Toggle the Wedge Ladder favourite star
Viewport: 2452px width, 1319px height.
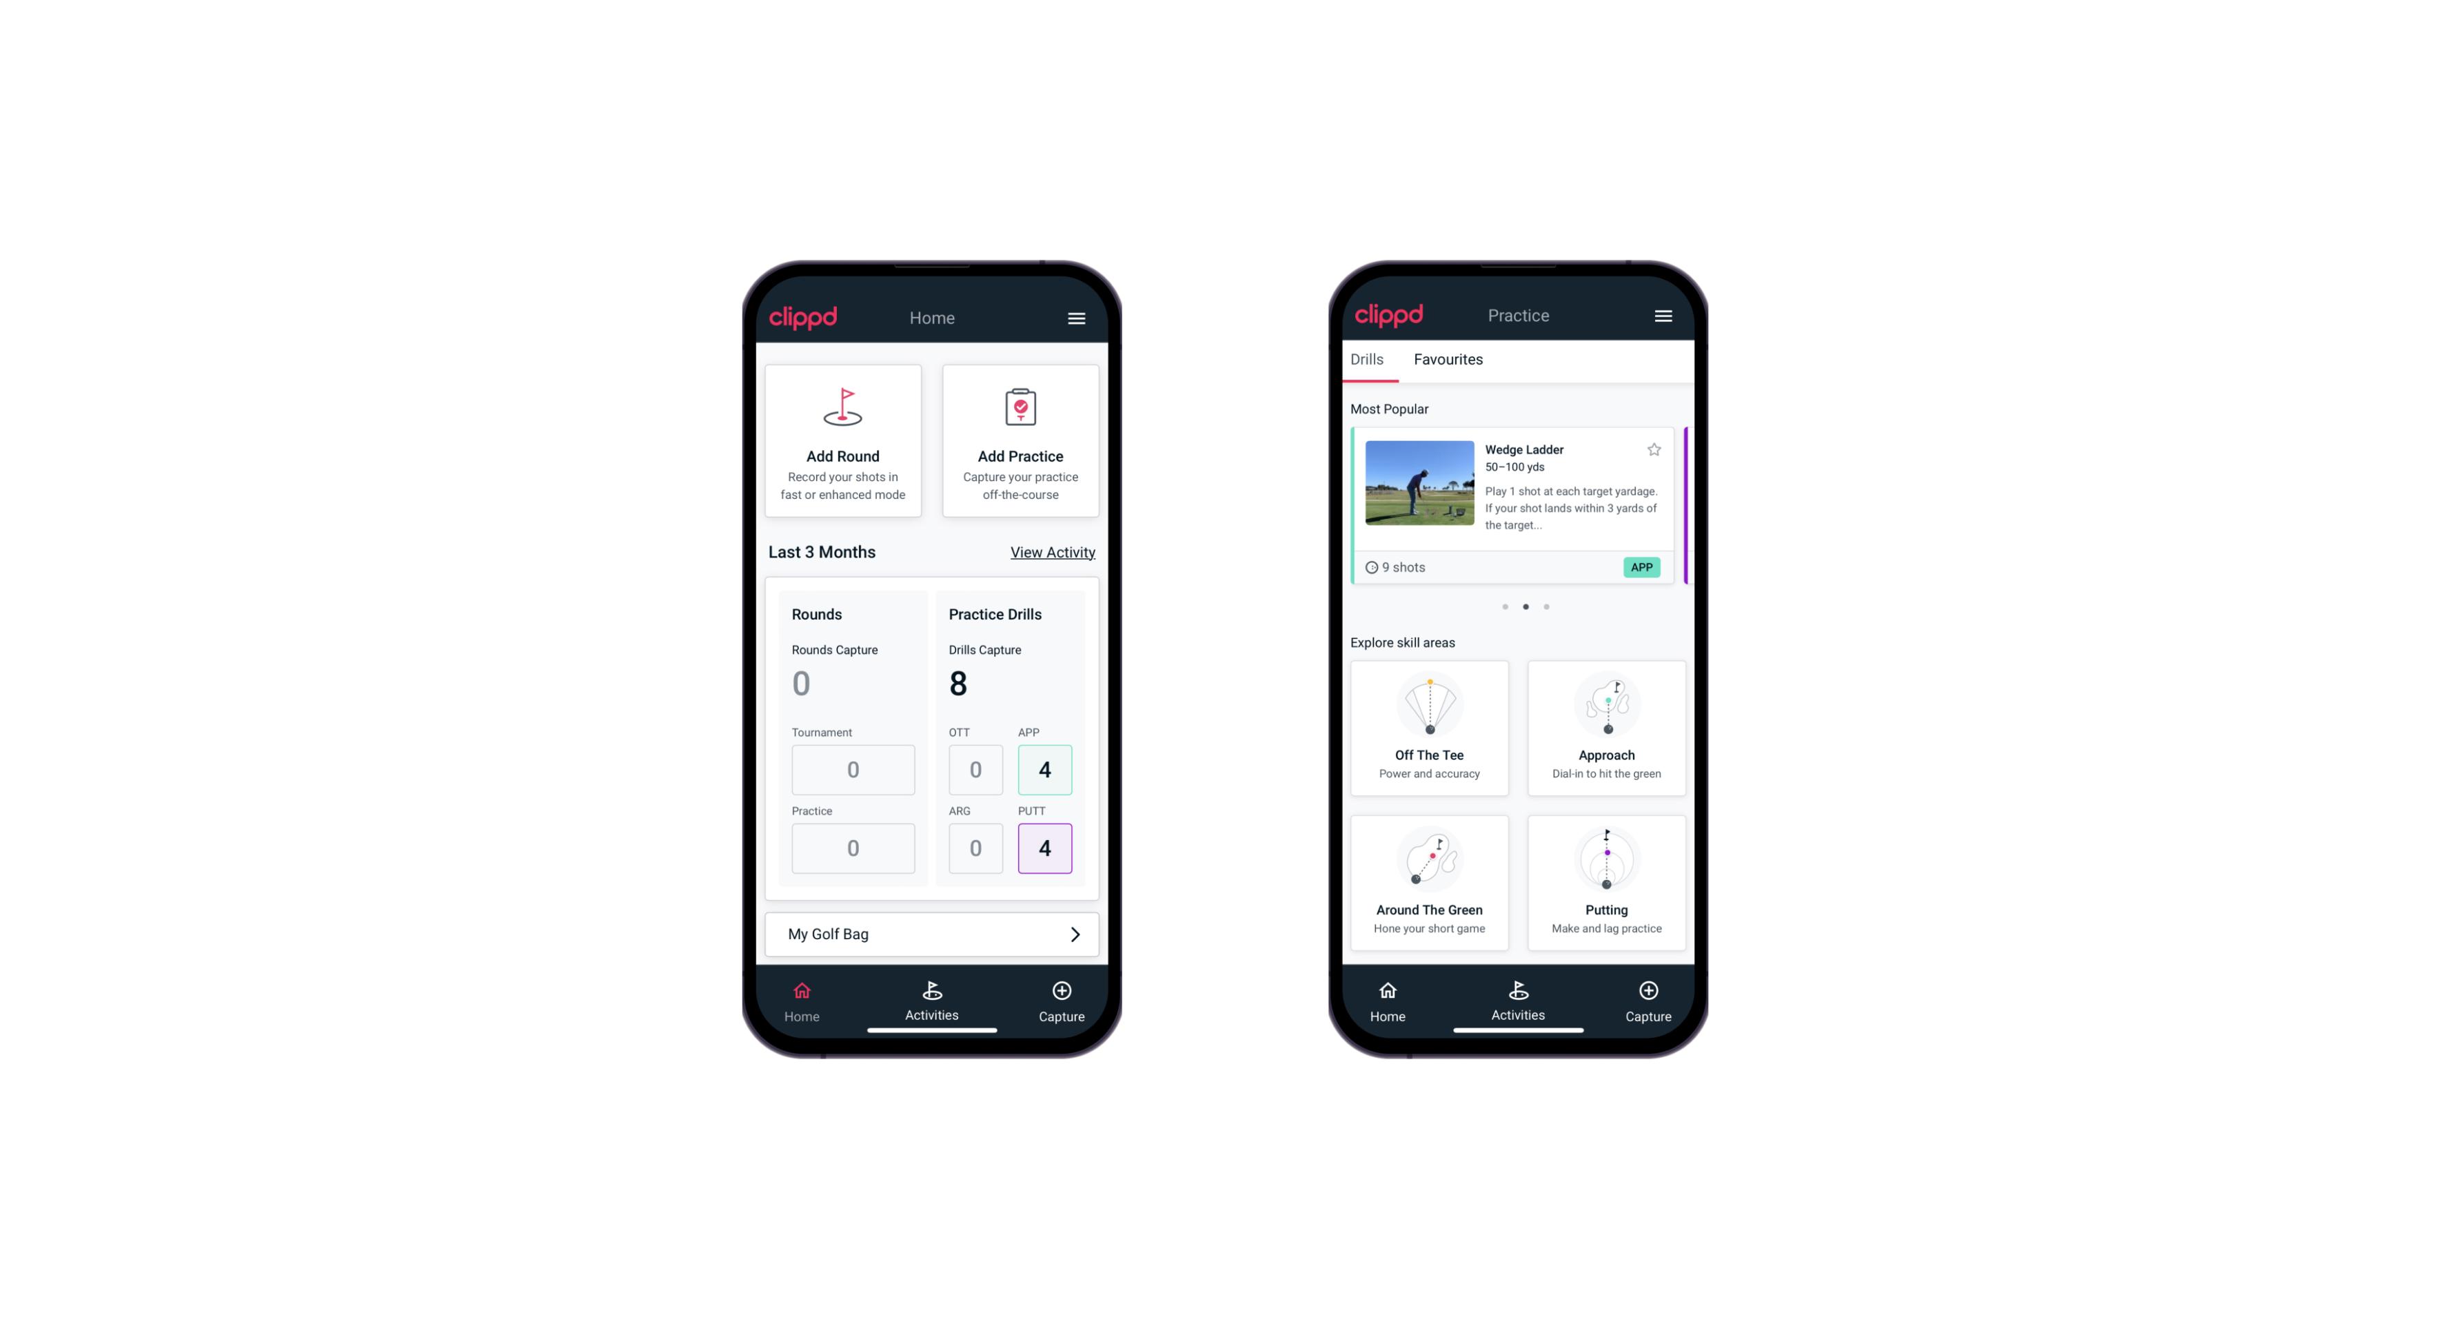pos(1654,450)
